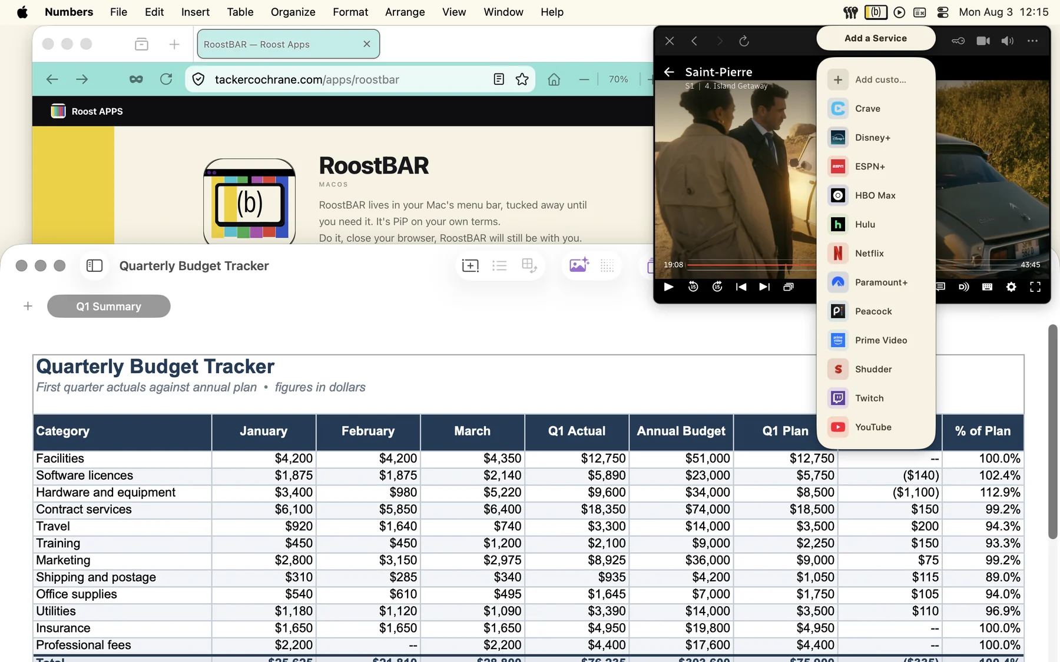
Task: Click the key icon in RoostBAR player
Action: [x=958, y=41]
